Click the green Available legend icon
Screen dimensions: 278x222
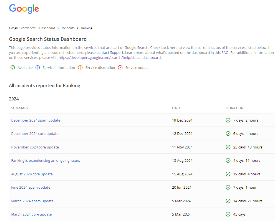pyautogui.click(x=13, y=68)
